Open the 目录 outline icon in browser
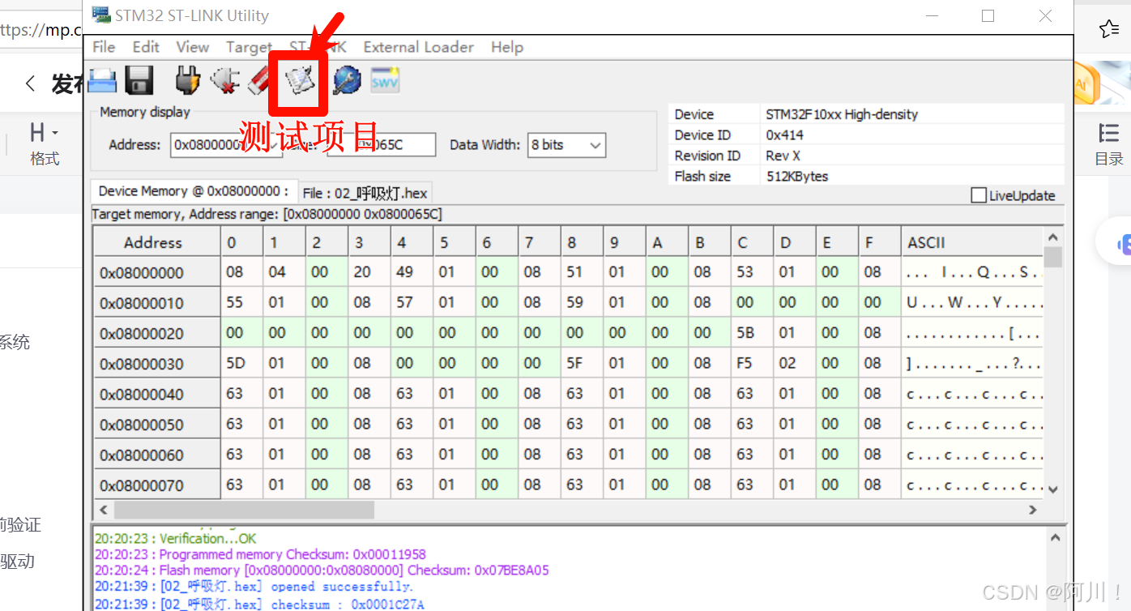Image resolution: width=1131 pixels, height=611 pixels. [x=1109, y=144]
